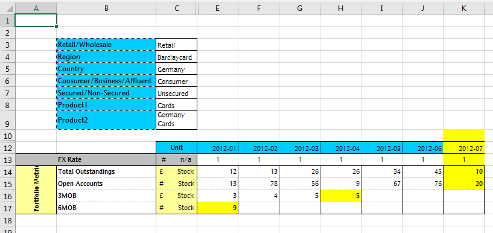493x233 pixels.
Task: Select the Unsecured value cell
Action: tap(177, 93)
